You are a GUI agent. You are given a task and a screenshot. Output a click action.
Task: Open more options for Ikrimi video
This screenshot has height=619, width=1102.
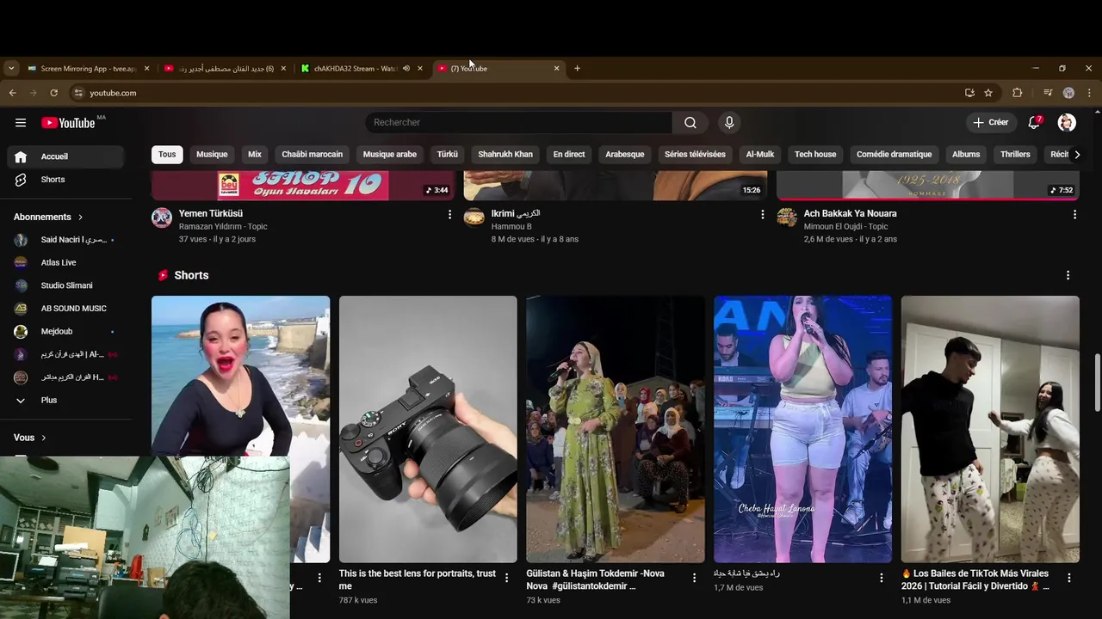(762, 214)
